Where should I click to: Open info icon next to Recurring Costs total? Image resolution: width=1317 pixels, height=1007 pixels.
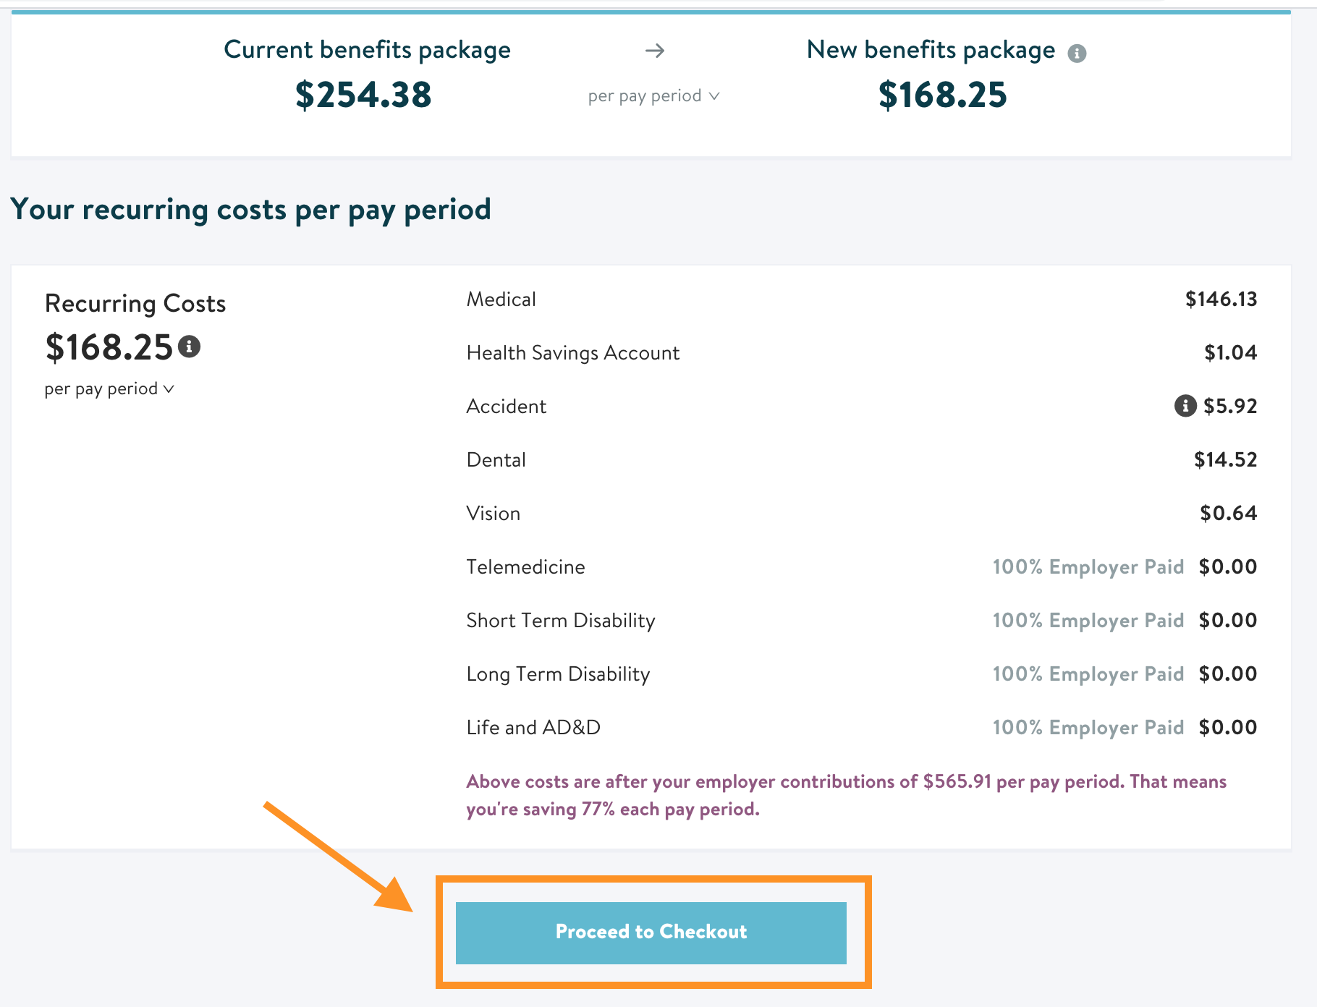click(190, 347)
